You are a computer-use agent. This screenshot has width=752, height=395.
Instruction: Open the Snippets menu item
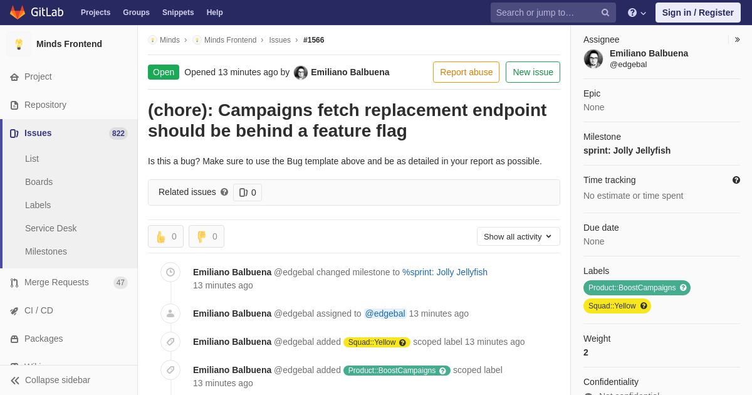tap(178, 13)
